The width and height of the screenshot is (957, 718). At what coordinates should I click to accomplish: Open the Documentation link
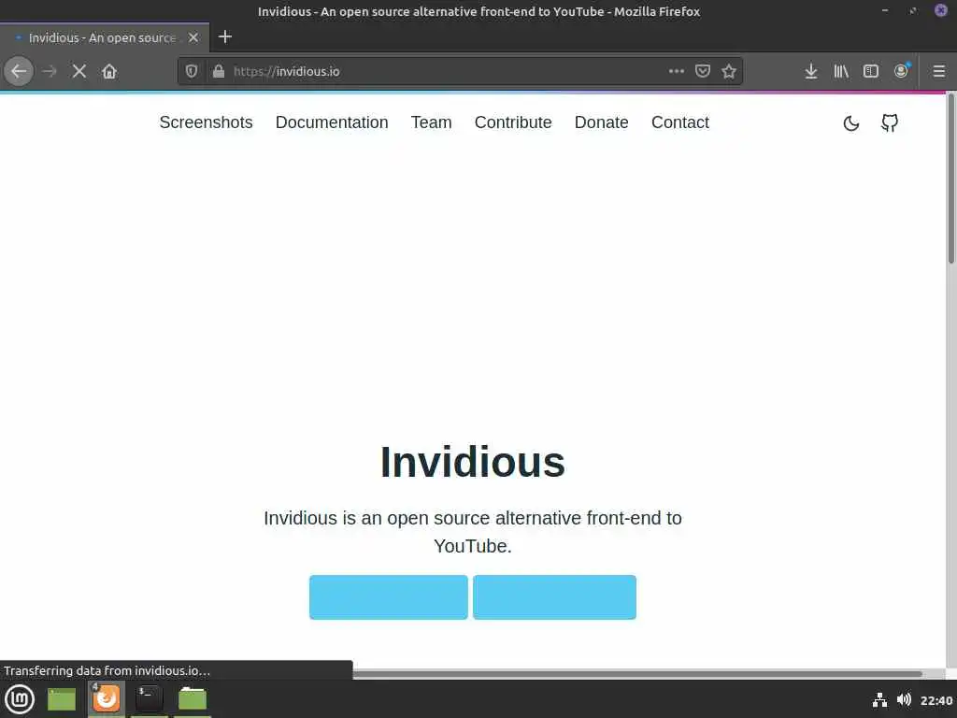click(x=332, y=122)
